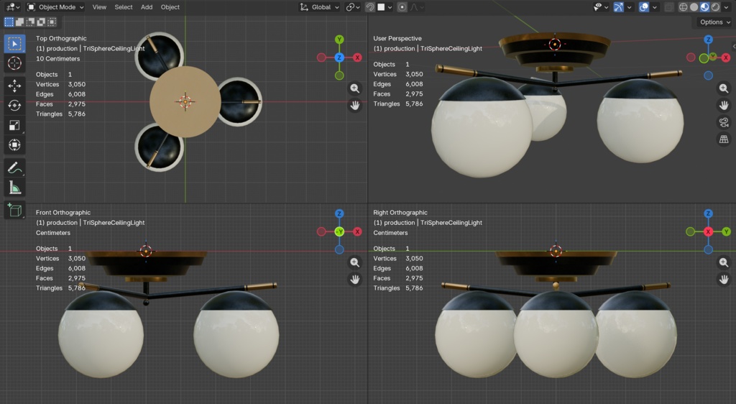Viewport: 736px width, 404px height.
Task: Open the Select menu
Action: click(124, 7)
